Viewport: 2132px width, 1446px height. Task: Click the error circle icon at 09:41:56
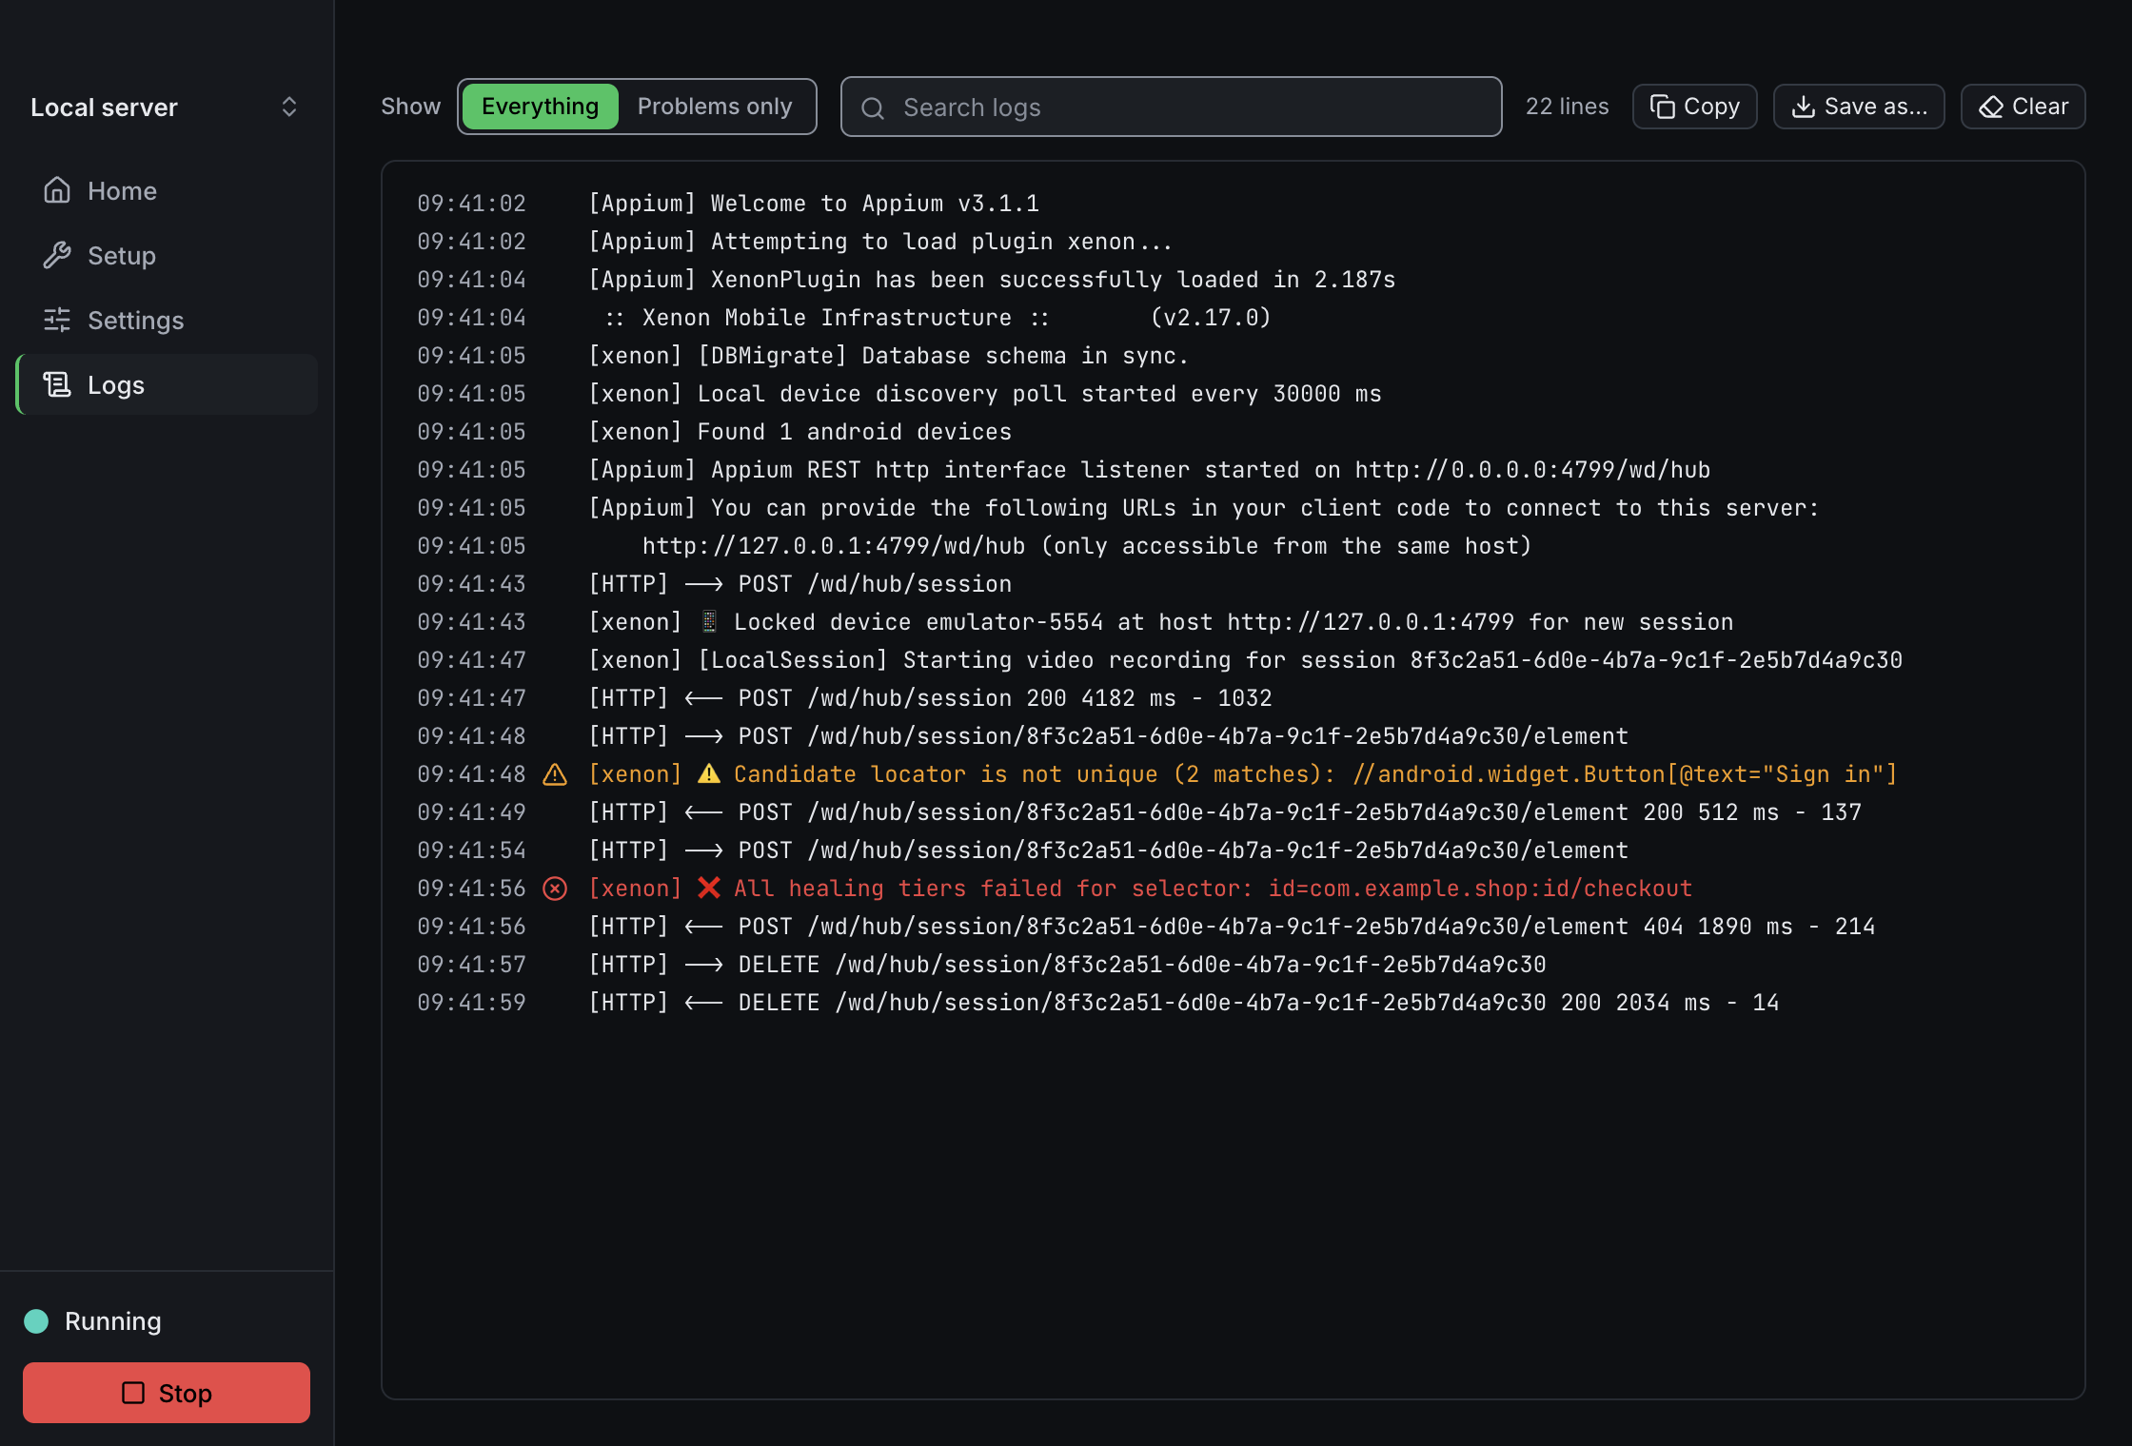tap(555, 889)
